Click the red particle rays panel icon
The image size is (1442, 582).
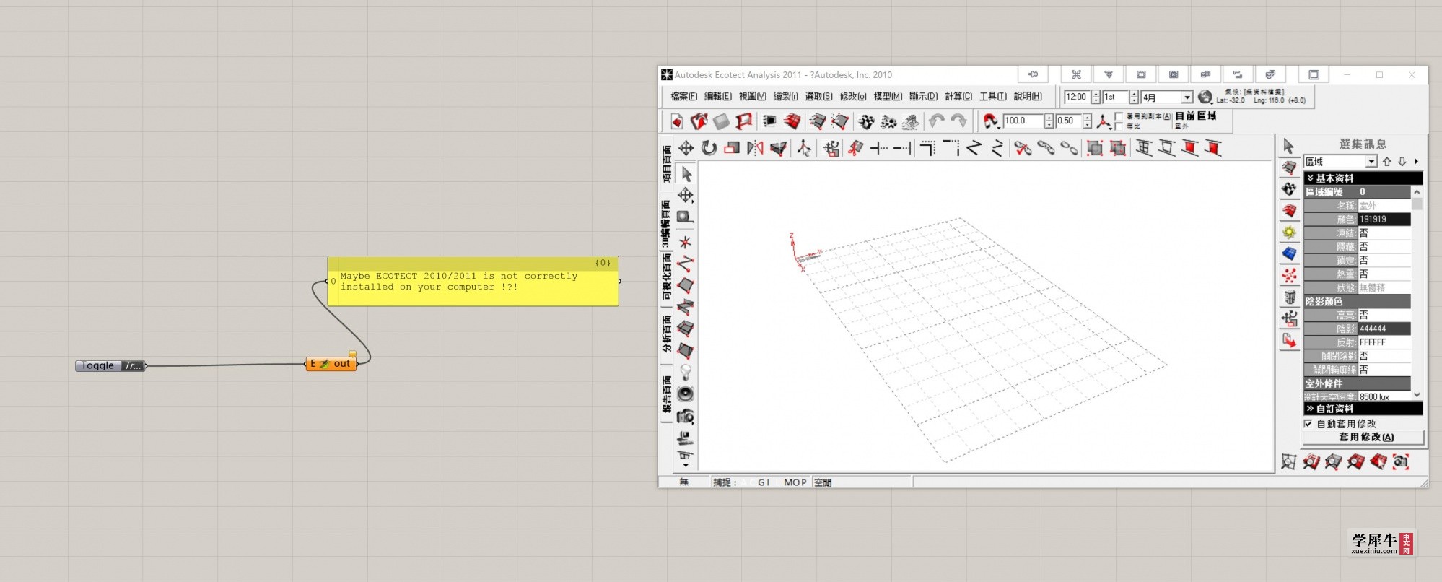point(1289,275)
